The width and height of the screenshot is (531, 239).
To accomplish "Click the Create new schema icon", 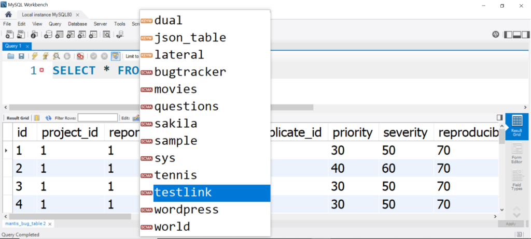I will tap(48, 35).
